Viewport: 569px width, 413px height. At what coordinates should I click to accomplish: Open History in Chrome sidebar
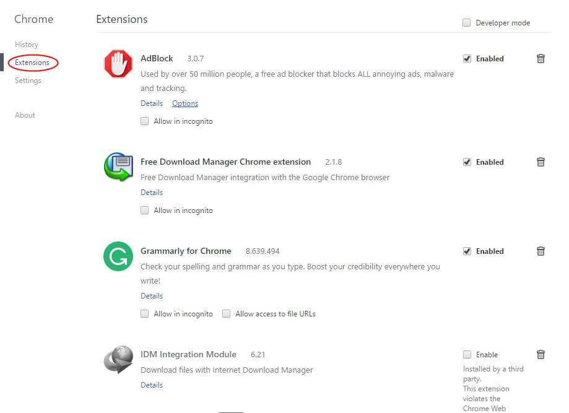point(27,45)
